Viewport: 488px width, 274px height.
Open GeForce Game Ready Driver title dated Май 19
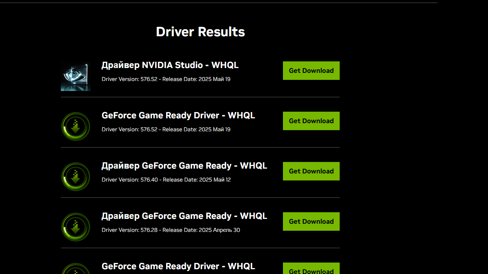(x=178, y=115)
